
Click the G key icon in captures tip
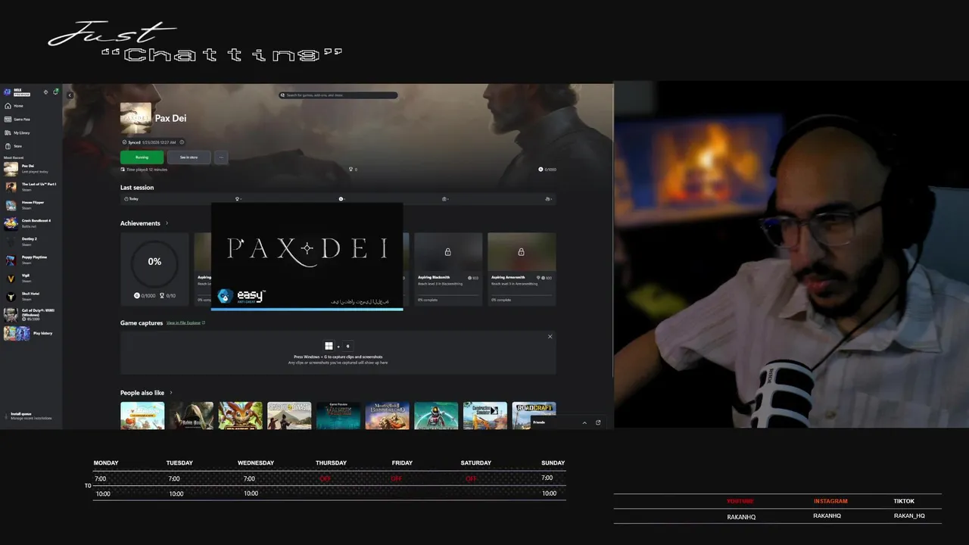tap(347, 346)
